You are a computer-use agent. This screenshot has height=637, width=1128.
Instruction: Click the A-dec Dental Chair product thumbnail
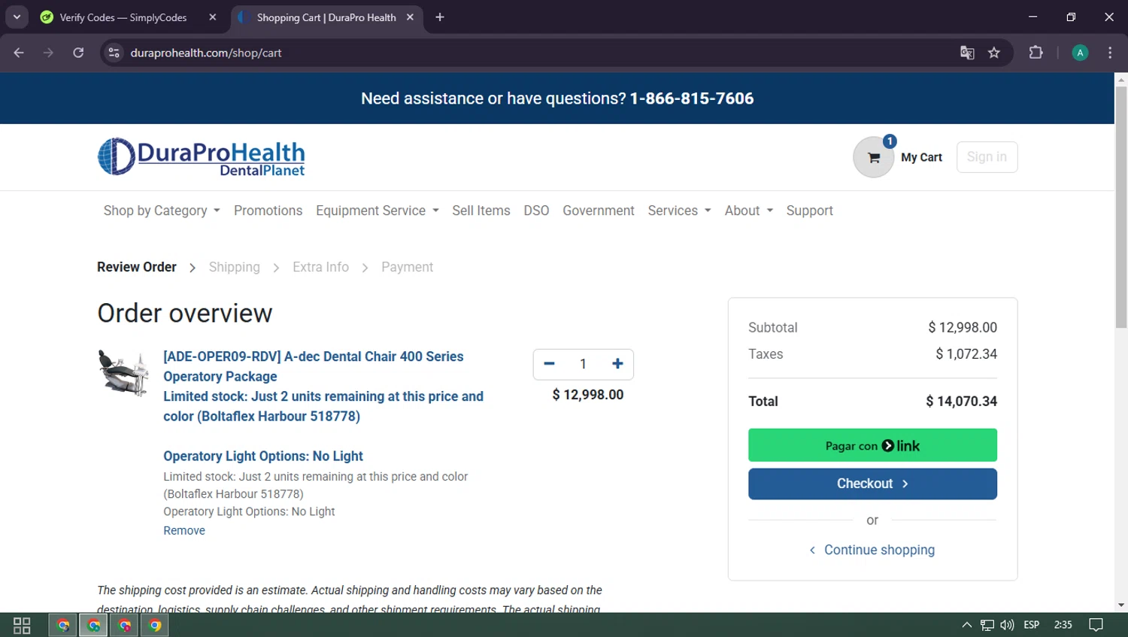(x=123, y=372)
